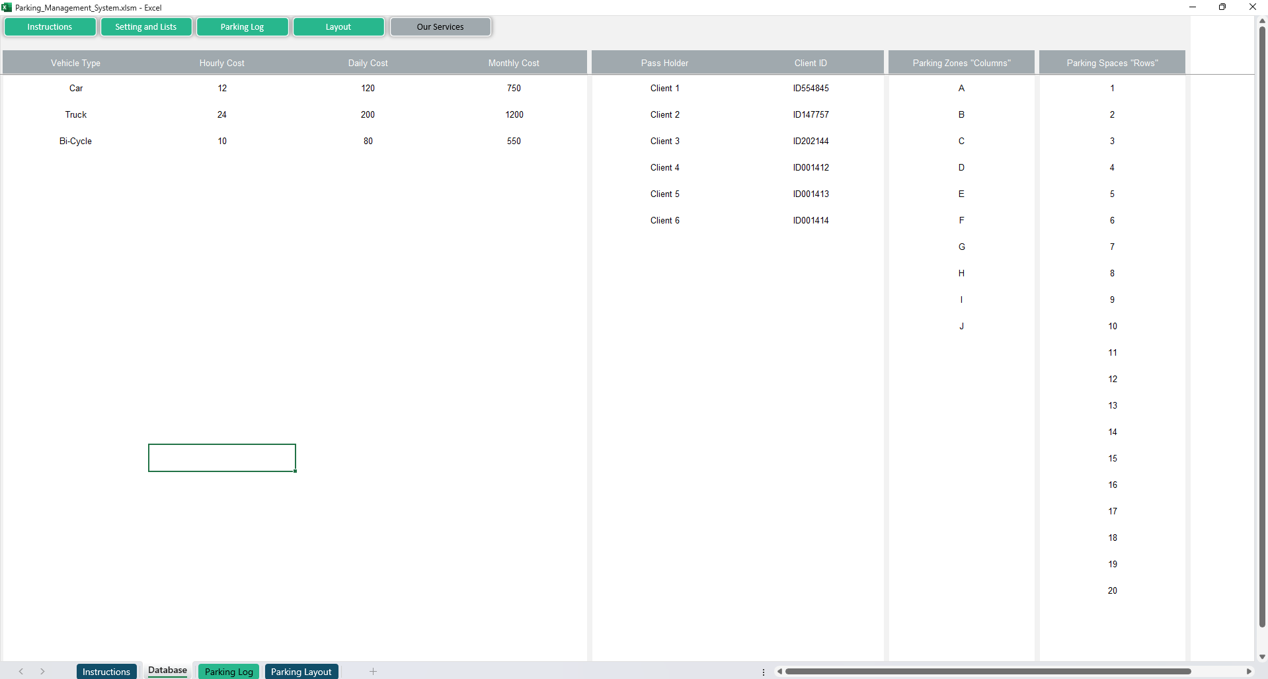This screenshot has height=679, width=1268.
Task: Switch to Instructions sheet tab
Action: (x=106, y=672)
